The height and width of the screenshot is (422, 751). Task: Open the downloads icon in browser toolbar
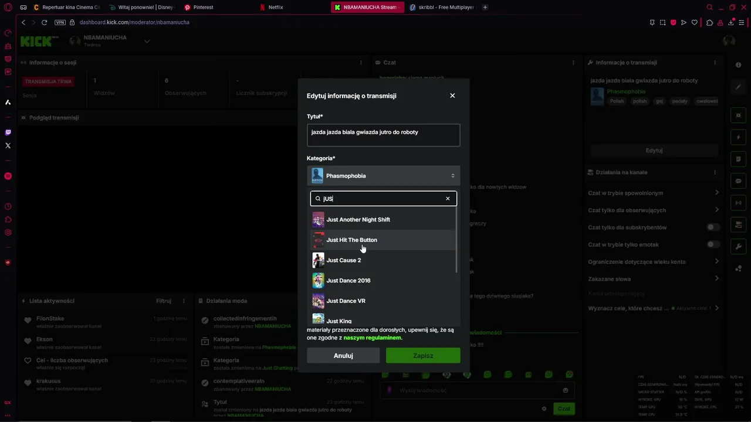tap(731, 22)
